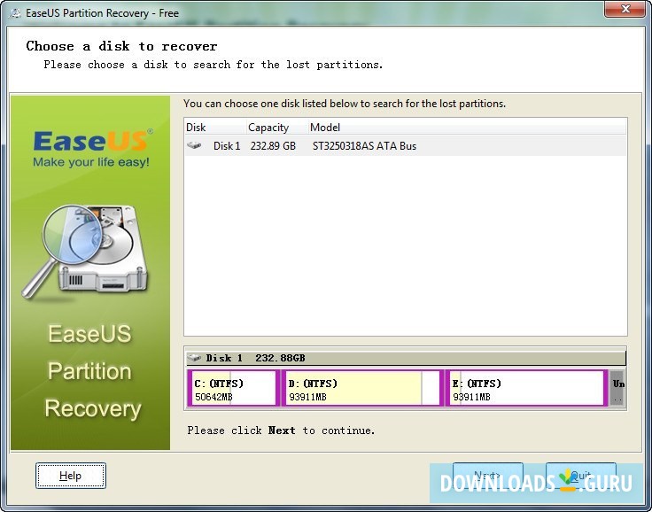Click the 'Disk 1 232.88GB' disk map header
This screenshot has height=512, width=652.
pos(406,358)
